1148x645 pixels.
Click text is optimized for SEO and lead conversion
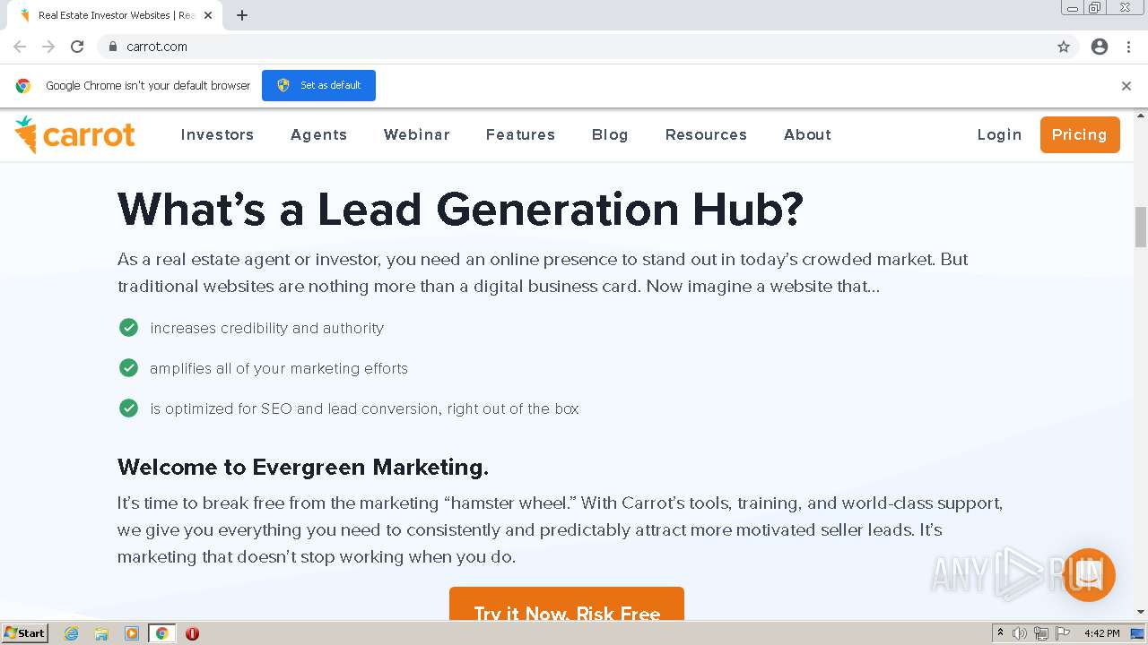(364, 408)
